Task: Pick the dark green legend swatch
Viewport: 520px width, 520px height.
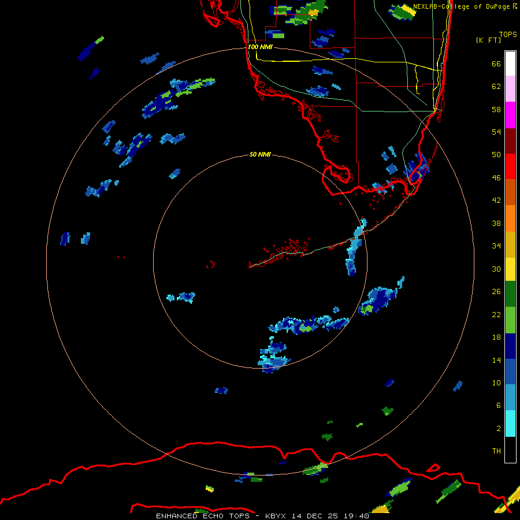Action: tap(510, 294)
